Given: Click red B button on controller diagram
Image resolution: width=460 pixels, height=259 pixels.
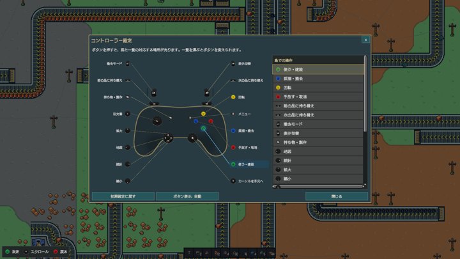Looking at the screenshot, I should [x=211, y=121].
